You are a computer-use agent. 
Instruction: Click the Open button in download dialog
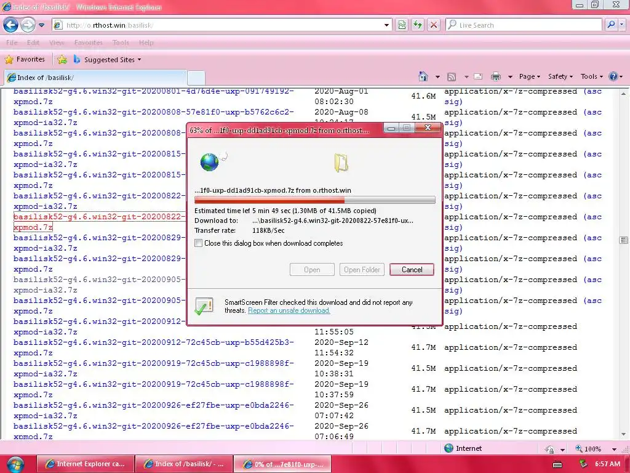pyautogui.click(x=312, y=270)
